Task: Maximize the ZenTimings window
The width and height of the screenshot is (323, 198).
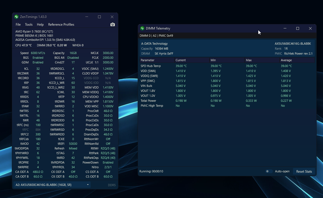Action: pos(99,17)
